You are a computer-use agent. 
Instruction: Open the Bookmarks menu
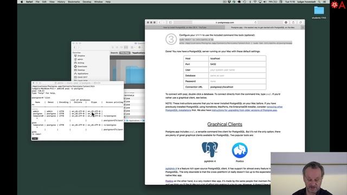pos(74,2)
